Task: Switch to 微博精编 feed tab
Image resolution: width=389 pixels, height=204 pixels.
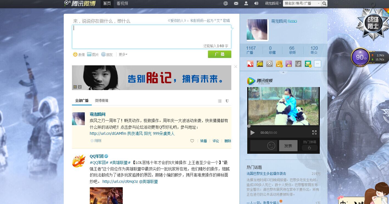Action: coord(102,100)
